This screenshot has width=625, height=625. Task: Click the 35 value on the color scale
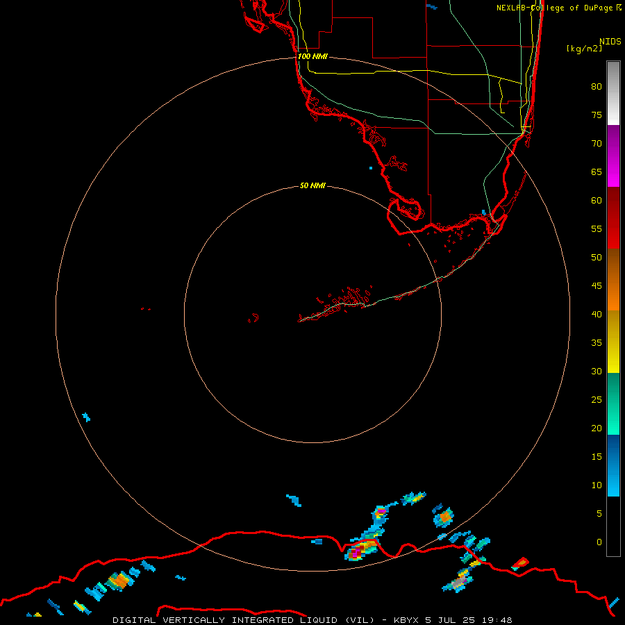[x=597, y=343]
